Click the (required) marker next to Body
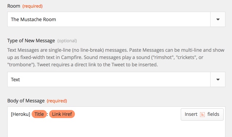 pyautogui.click(x=57, y=101)
